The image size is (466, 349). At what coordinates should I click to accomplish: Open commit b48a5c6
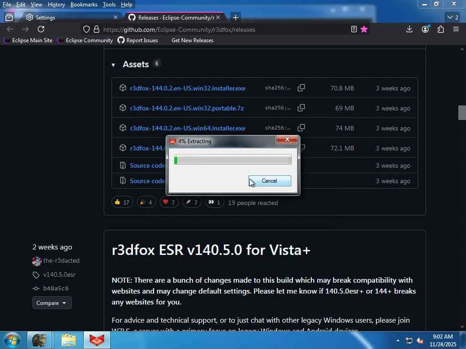[x=56, y=288]
